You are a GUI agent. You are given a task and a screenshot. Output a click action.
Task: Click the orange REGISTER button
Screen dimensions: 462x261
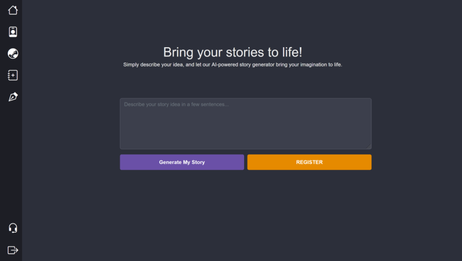(309, 162)
